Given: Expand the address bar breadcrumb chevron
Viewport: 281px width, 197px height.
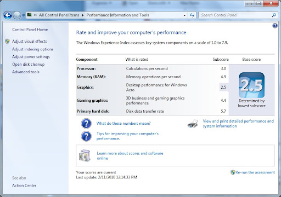Looking at the screenshot, I should point(35,15).
